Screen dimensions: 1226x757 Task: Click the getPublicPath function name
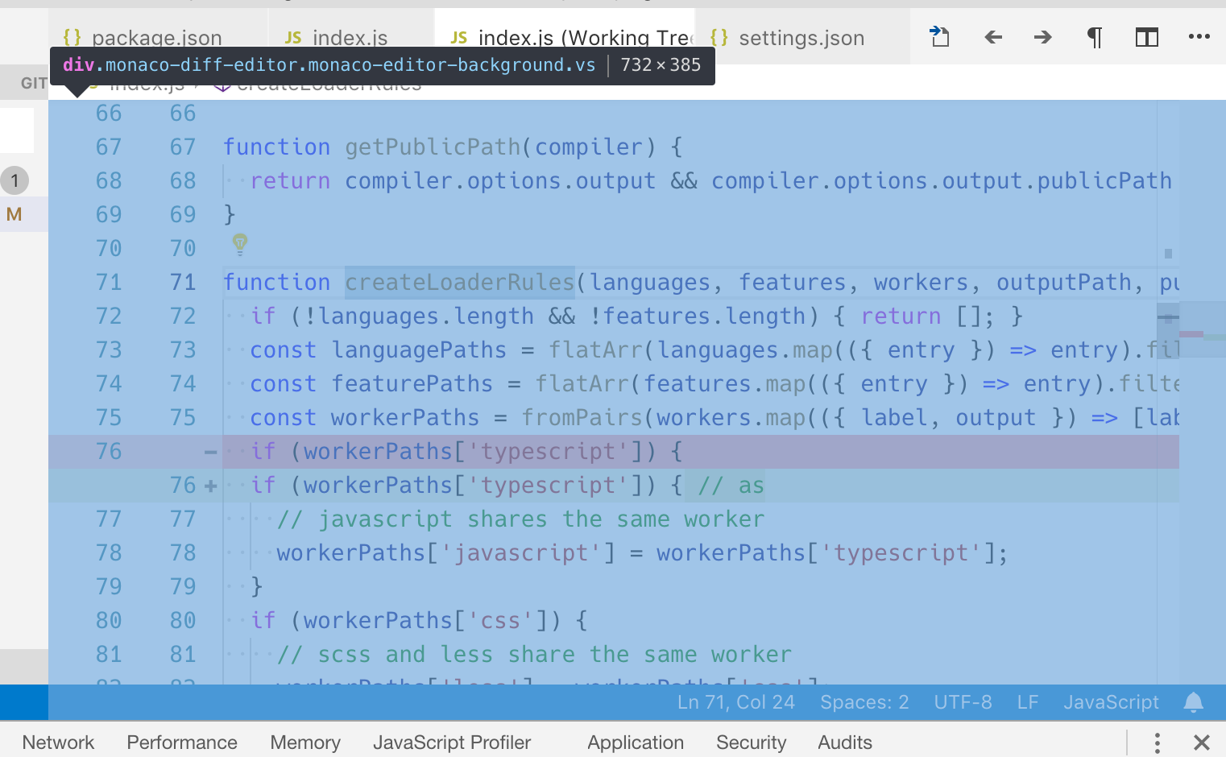433,147
